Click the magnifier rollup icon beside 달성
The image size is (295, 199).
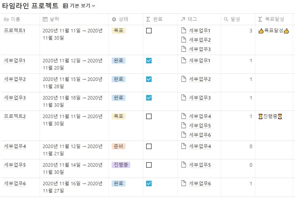click(x=226, y=19)
